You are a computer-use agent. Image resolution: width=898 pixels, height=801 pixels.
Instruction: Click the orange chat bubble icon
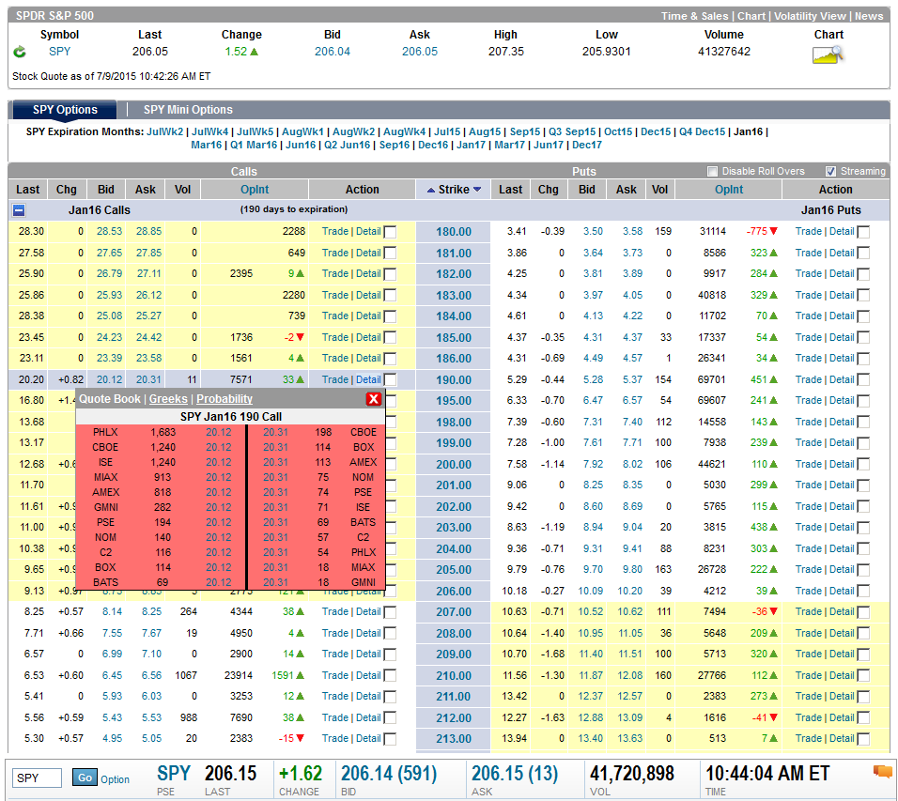coord(883,772)
